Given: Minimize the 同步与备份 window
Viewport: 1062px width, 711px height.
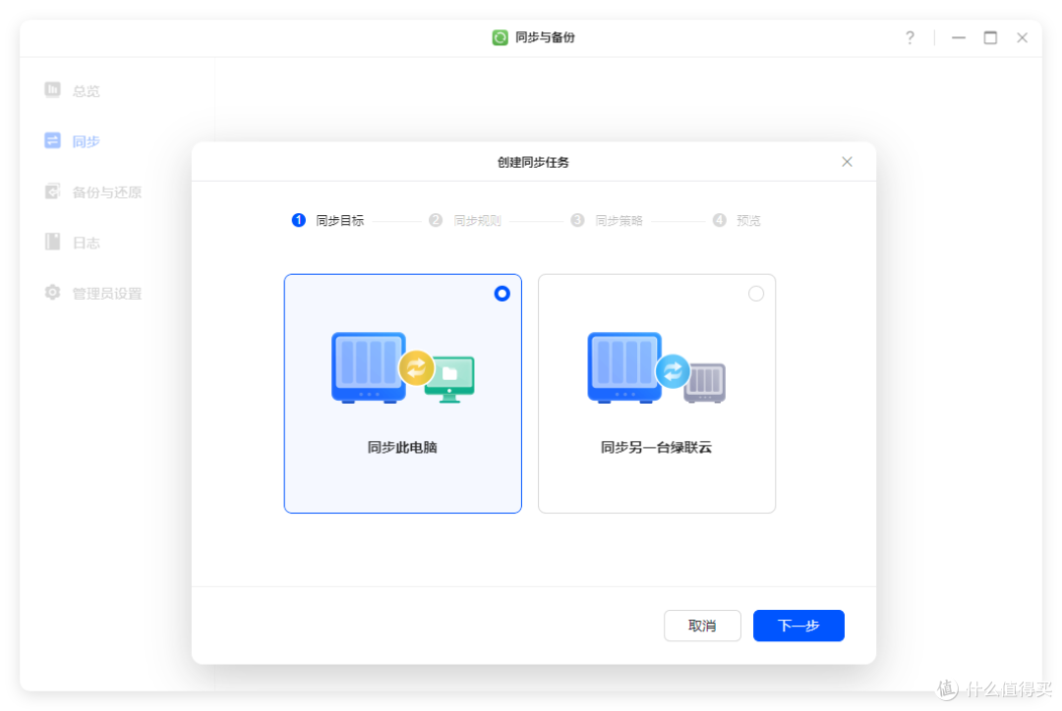Looking at the screenshot, I should (x=959, y=38).
